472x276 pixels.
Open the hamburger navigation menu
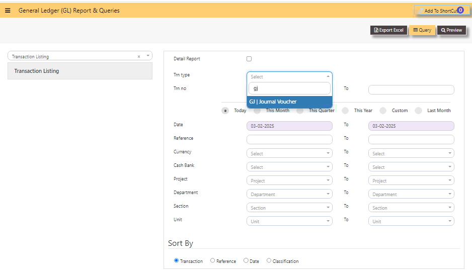click(8, 11)
